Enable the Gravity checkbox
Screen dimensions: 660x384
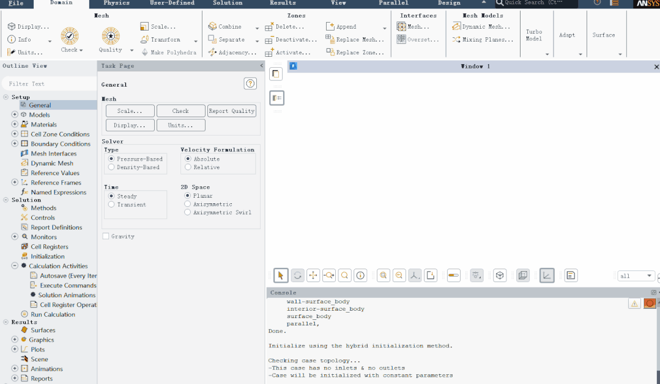click(105, 236)
